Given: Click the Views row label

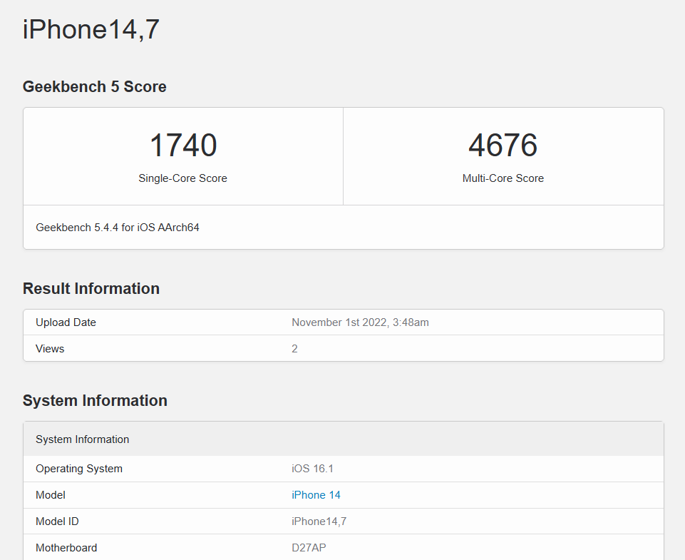Looking at the screenshot, I should click(50, 349).
